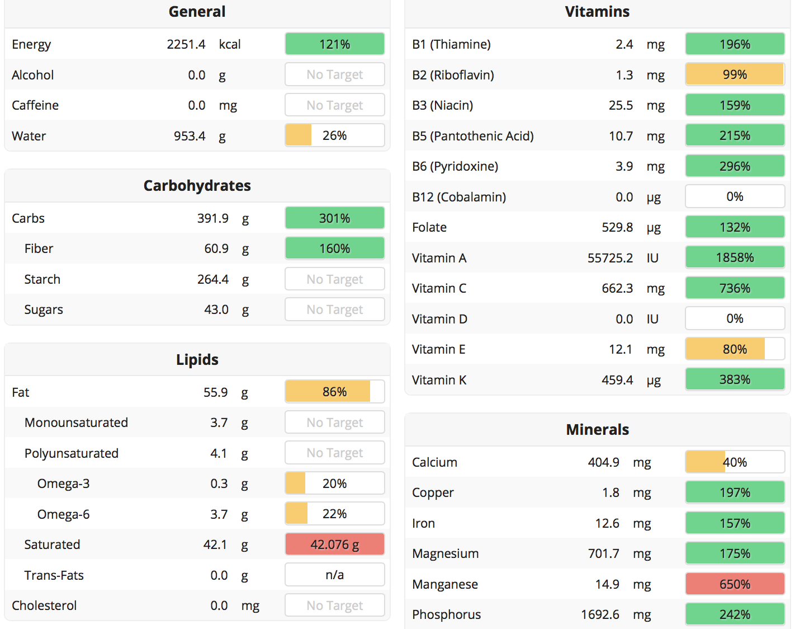
Task: Select the Fat 86% progress bar
Action: pos(334,392)
